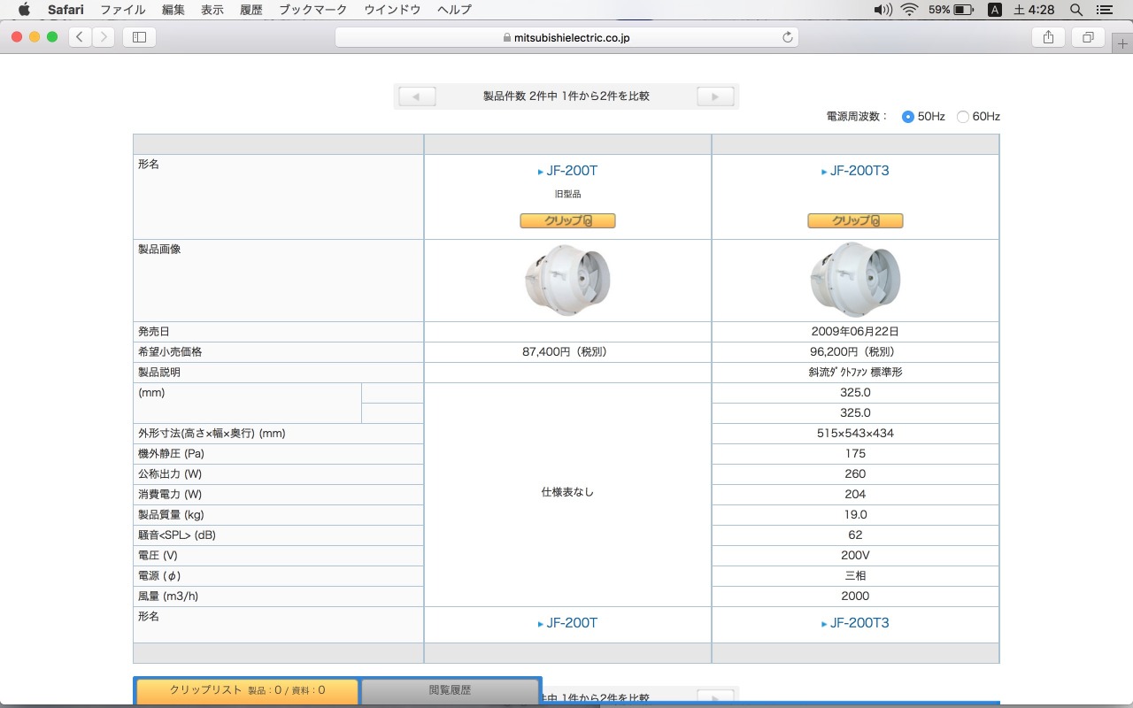Screen dimensions: 1133x708
Task: Click the 希望小売価格 row label
Action: pyautogui.click(x=170, y=352)
